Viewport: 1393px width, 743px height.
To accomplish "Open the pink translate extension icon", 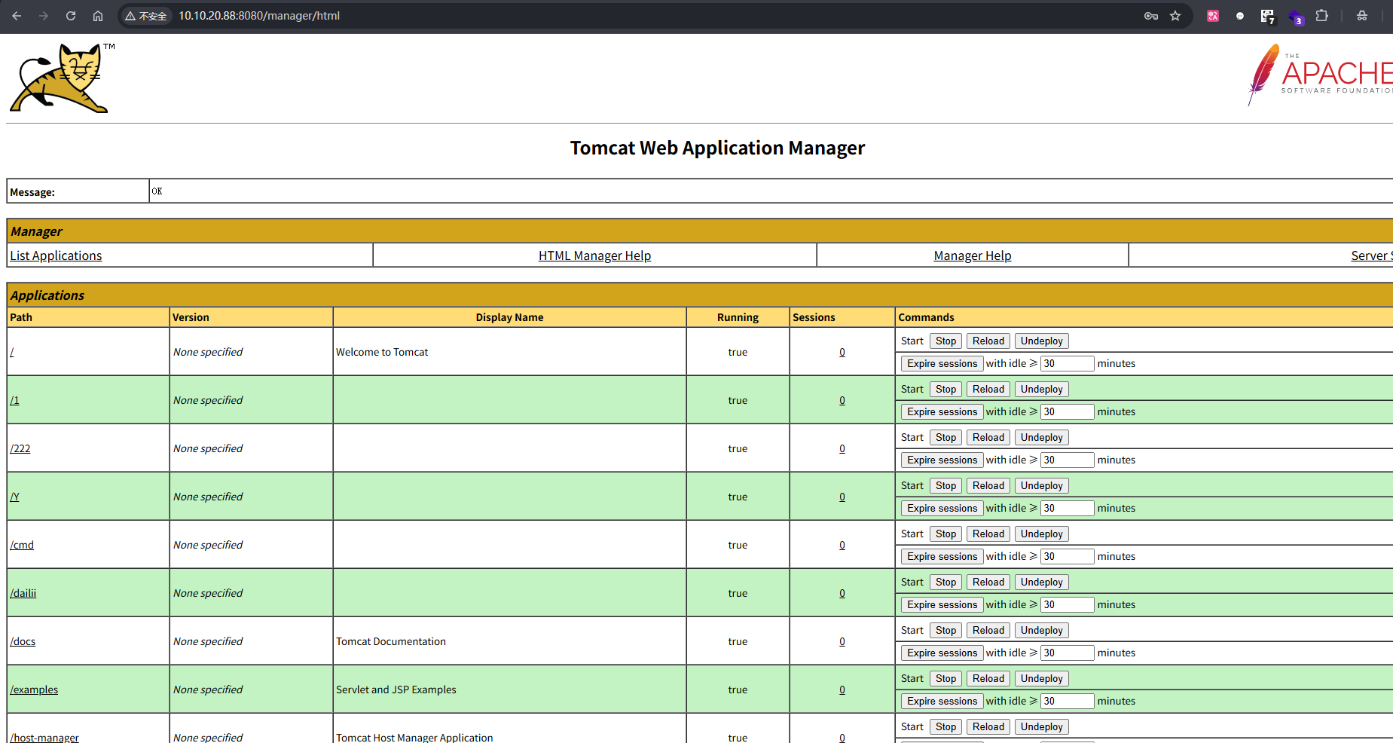I will pos(1213,16).
